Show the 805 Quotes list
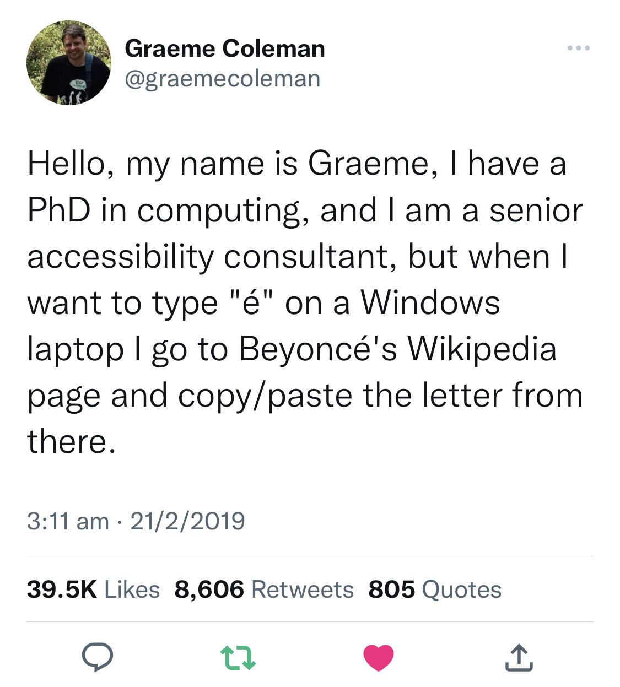The width and height of the screenshot is (620, 687). pyautogui.click(x=435, y=589)
